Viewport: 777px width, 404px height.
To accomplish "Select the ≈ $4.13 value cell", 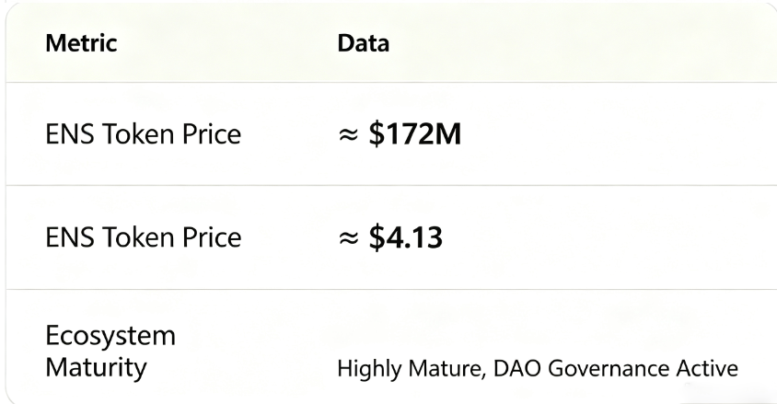I will (390, 237).
